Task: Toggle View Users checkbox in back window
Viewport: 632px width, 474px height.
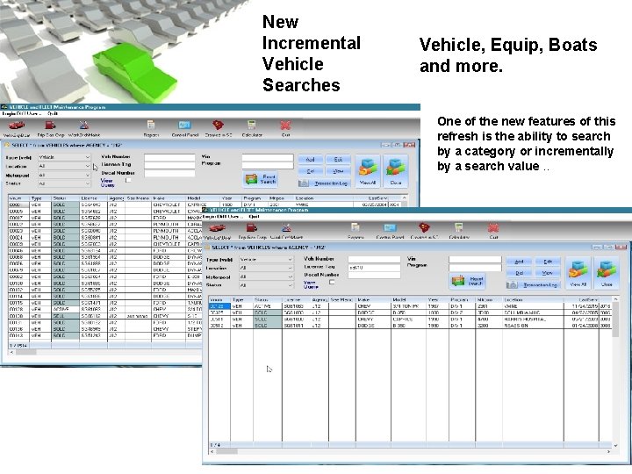Action: click(128, 180)
